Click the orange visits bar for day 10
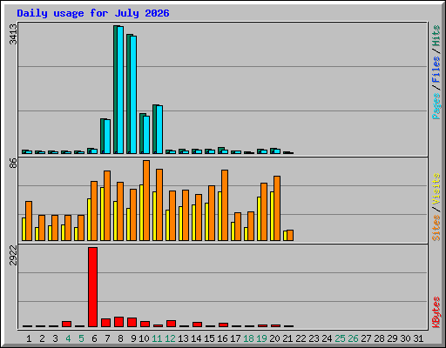446x348 pixels. coord(146,200)
